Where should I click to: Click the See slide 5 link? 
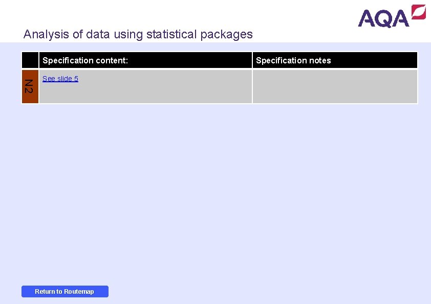[x=60, y=79]
